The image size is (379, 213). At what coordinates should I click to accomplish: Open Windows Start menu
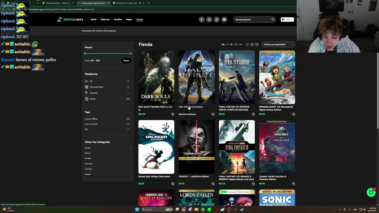[x=137, y=209]
